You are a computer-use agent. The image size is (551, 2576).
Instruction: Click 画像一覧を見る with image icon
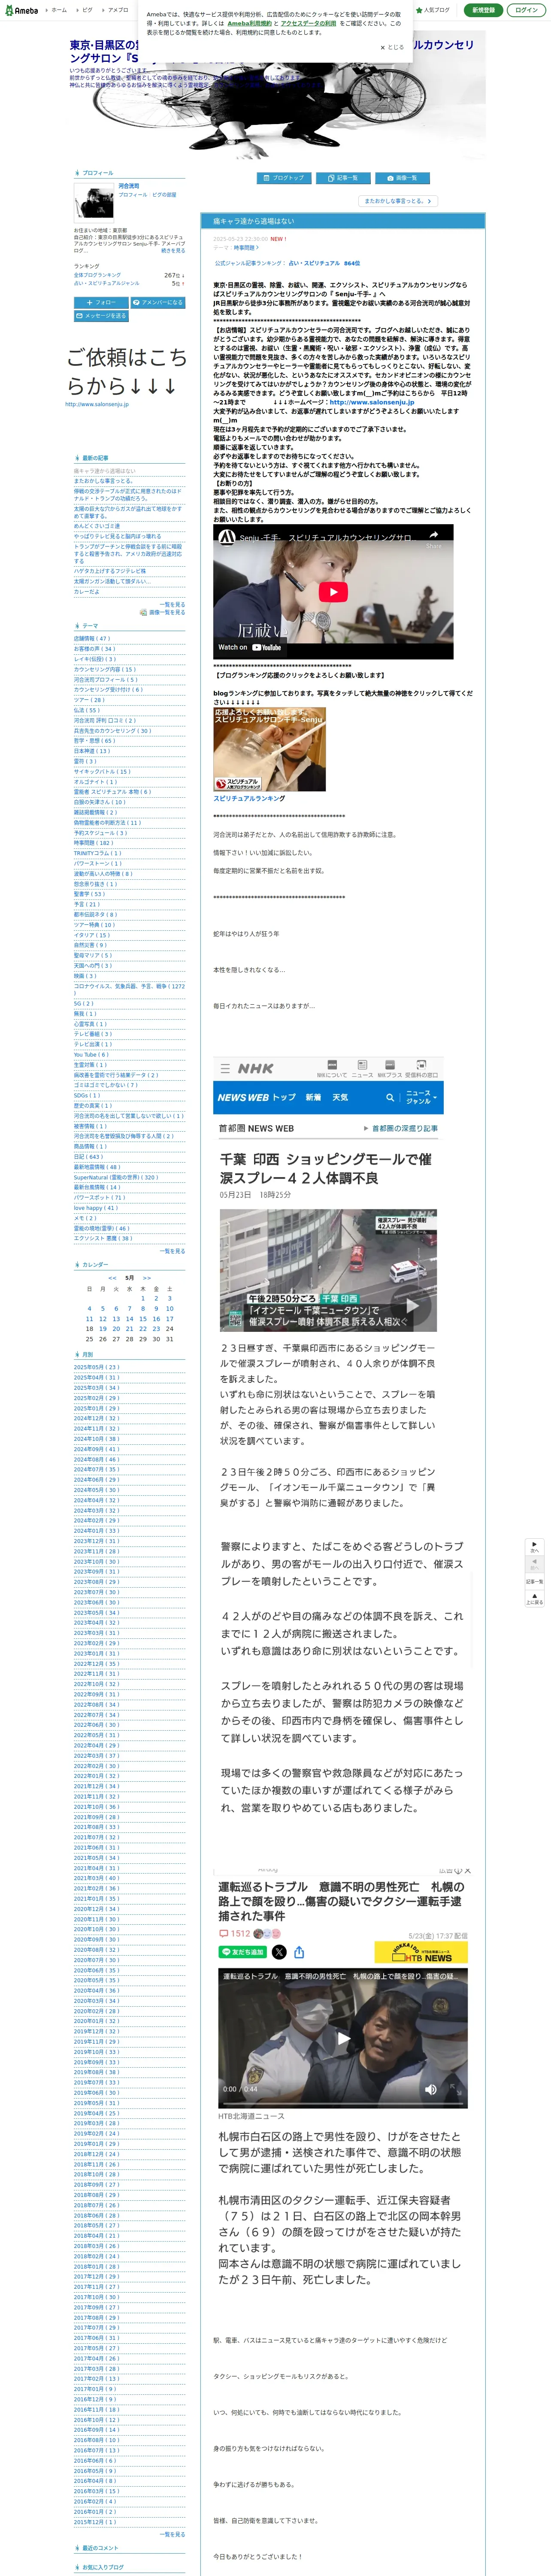click(x=163, y=612)
